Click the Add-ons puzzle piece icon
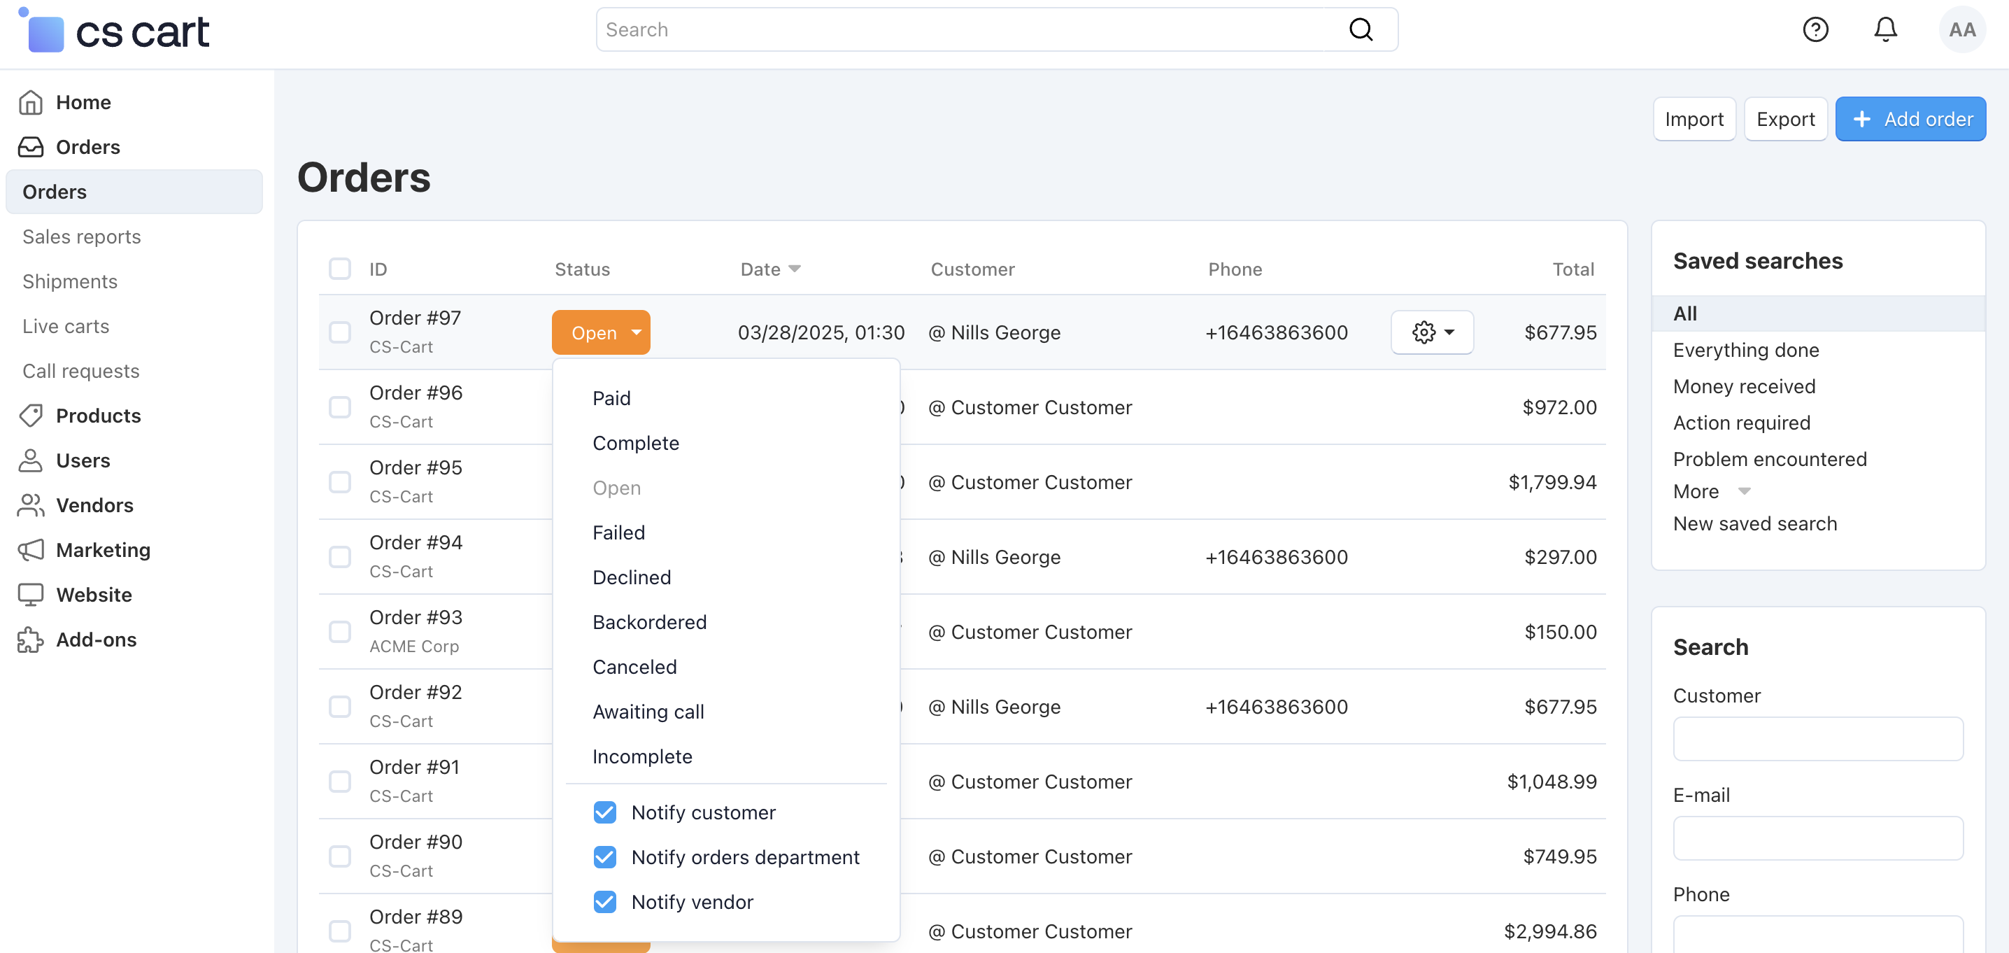 pyautogui.click(x=30, y=640)
